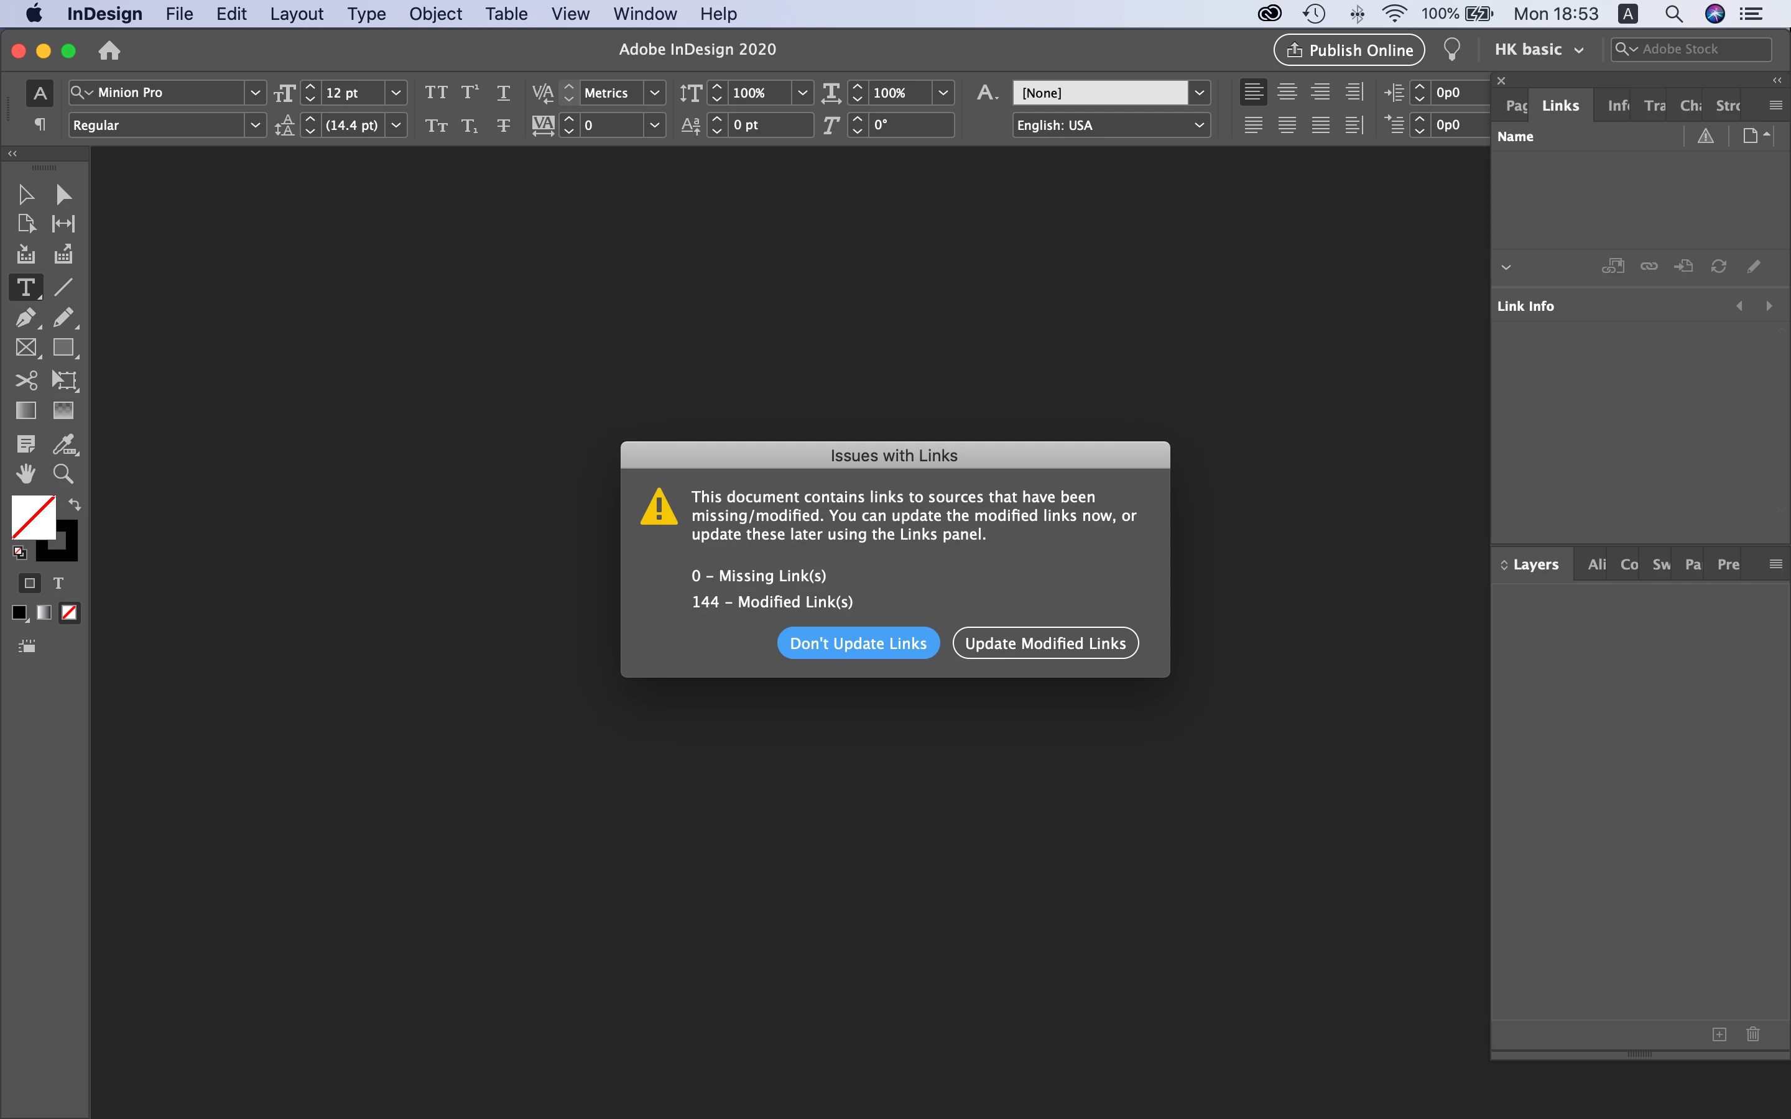This screenshot has height=1119, width=1791.
Task: Click Update Modified Links button
Action: [x=1045, y=643]
